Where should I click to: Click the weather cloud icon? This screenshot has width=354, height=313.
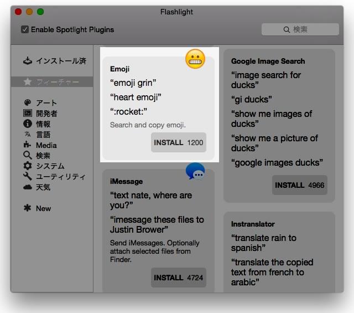pyautogui.click(x=28, y=187)
